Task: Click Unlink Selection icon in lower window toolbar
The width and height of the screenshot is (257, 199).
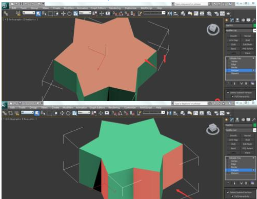Action: (x=11, y=113)
